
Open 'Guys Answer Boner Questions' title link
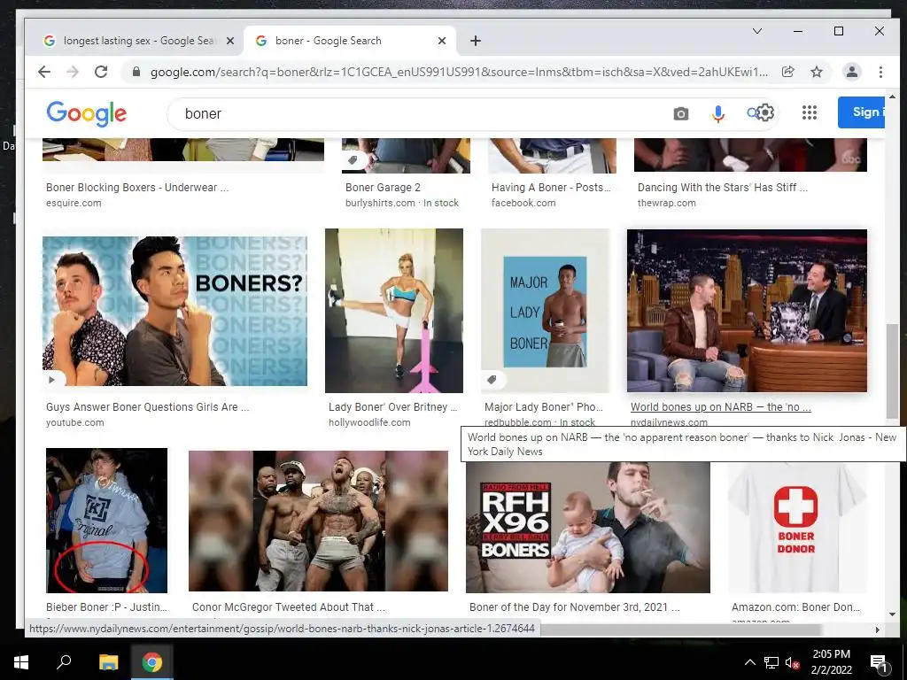(148, 407)
